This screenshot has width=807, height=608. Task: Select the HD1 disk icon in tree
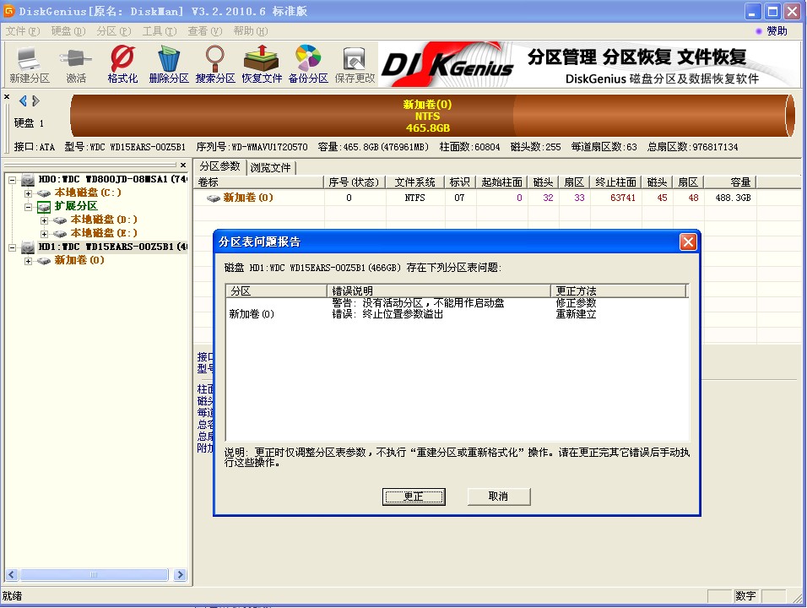coord(28,247)
